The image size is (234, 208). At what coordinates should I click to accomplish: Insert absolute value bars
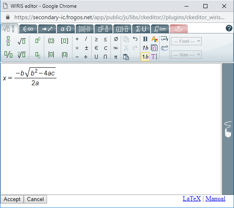[x=51, y=55]
